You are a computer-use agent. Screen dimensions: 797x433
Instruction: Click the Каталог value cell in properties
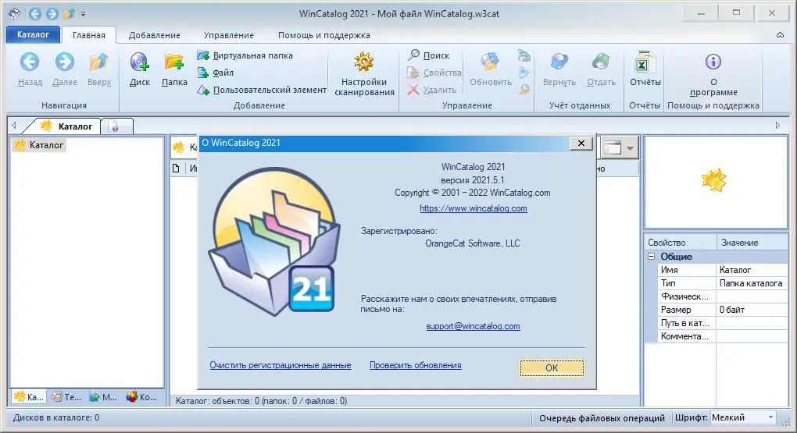coord(752,270)
